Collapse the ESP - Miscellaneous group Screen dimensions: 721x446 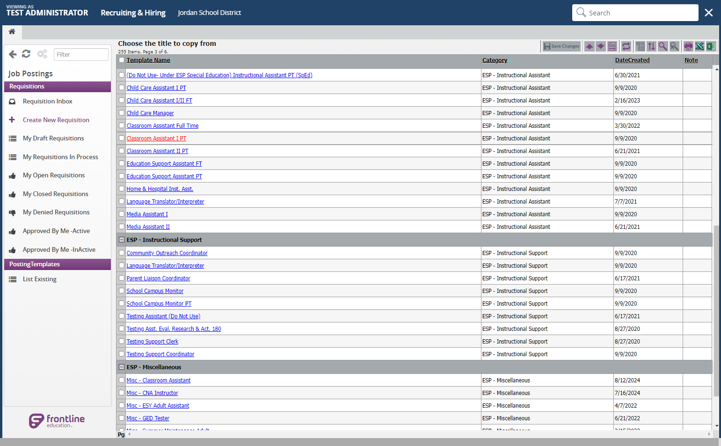pyautogui.click(x=122, y=367)
